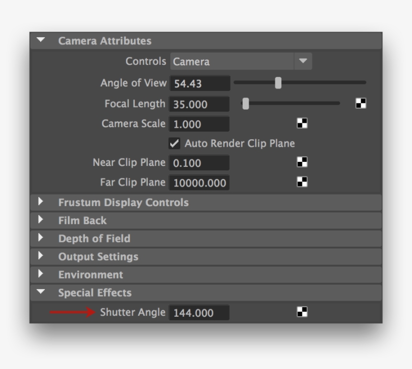Screen dimensions: 412x369
Task: Expand the Depth of Field section
Action: [41, 238]
